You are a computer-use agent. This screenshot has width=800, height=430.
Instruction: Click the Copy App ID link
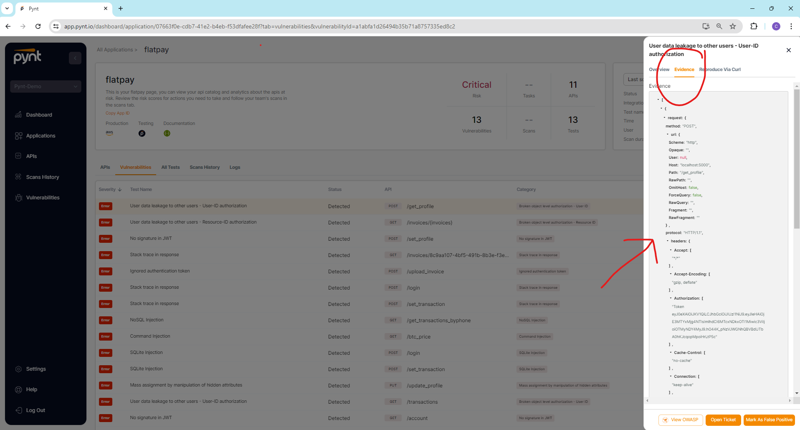tap(117, 113)
